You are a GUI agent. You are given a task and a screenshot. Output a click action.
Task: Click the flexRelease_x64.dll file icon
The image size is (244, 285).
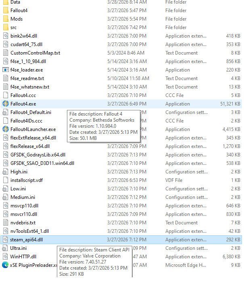6,146
